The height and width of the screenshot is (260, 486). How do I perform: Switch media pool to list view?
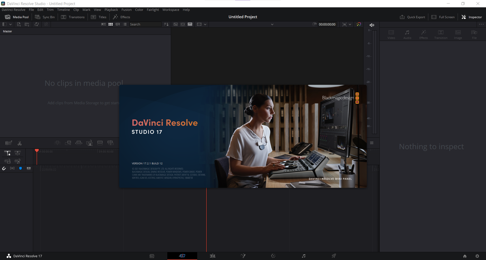pyautogui.click(x=125, y=24)
